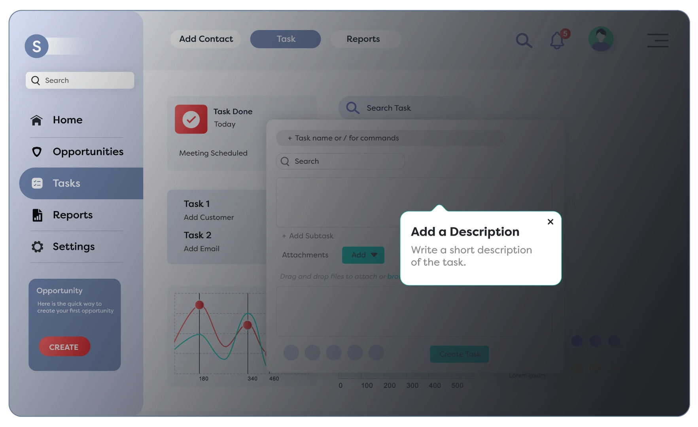Select the Tasks checklist icon
This screenshot has width=698, height=427.
click(x=37, y=183)
